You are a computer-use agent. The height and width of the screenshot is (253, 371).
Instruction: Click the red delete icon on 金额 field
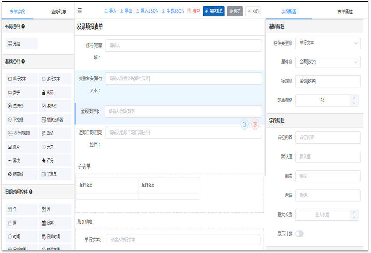255,124
